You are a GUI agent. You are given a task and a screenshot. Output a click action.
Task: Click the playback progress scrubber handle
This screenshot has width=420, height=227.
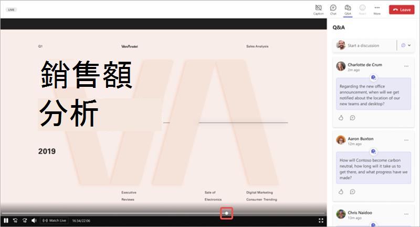(227, 213)
